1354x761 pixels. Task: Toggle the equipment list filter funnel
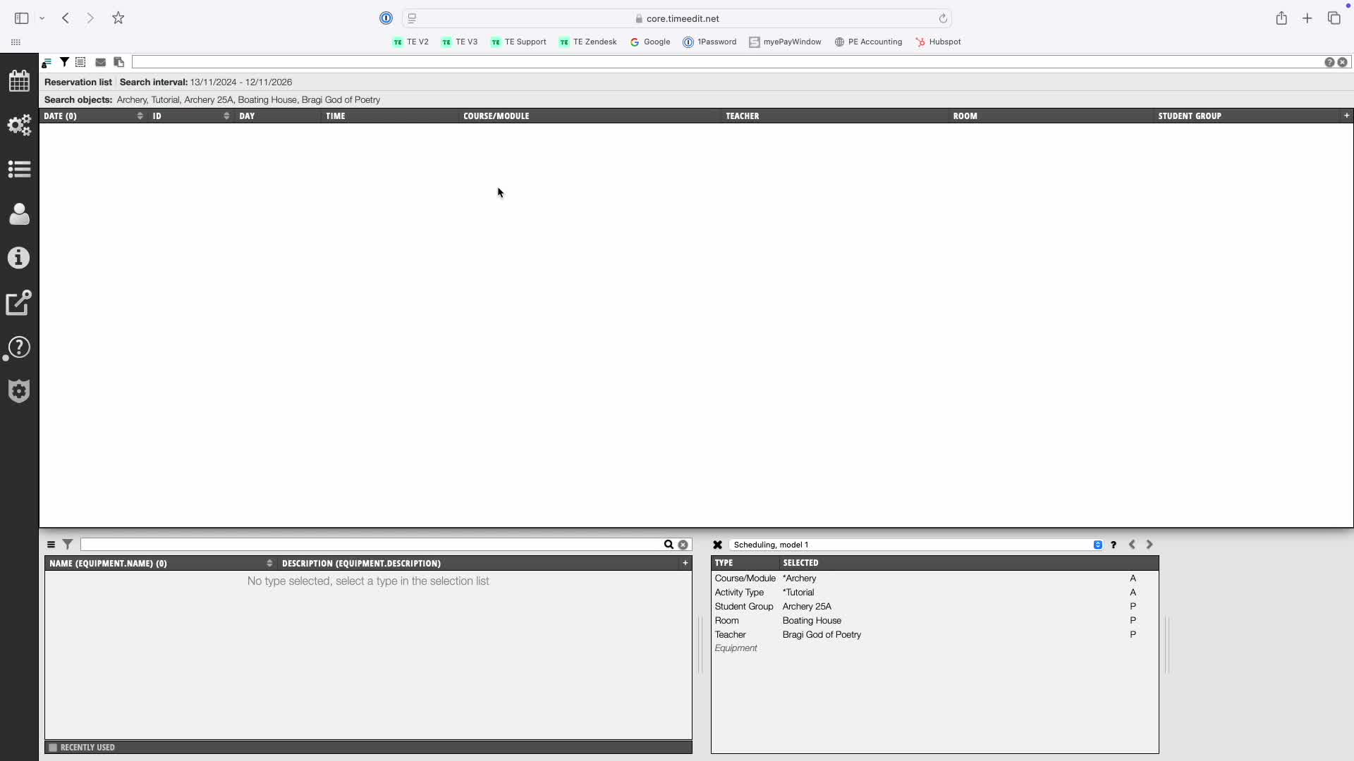(x=68, y=545)
